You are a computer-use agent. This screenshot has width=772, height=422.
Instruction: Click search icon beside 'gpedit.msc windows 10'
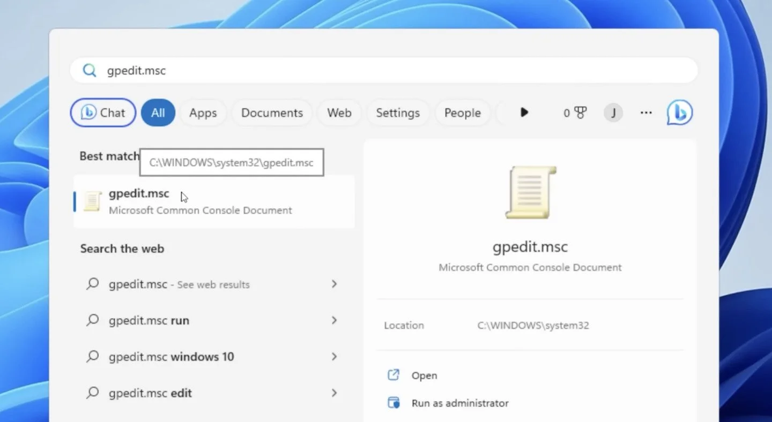point(93,357)
